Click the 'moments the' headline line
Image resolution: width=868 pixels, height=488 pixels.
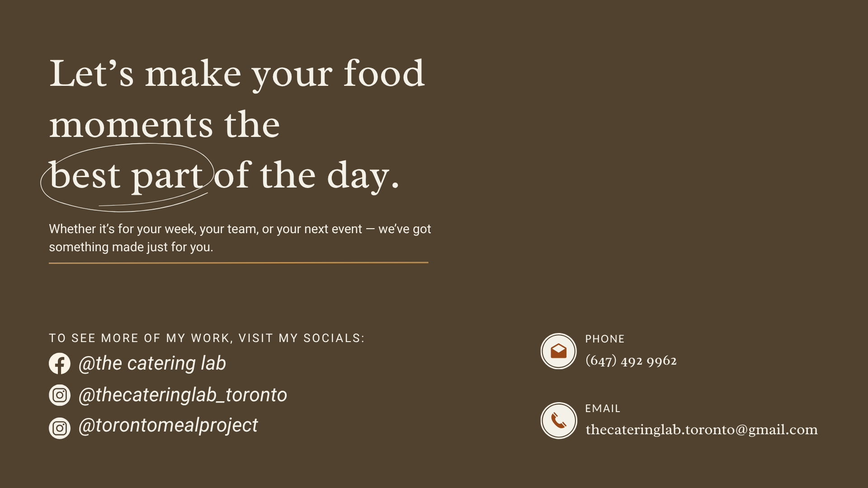coord(165,125)
